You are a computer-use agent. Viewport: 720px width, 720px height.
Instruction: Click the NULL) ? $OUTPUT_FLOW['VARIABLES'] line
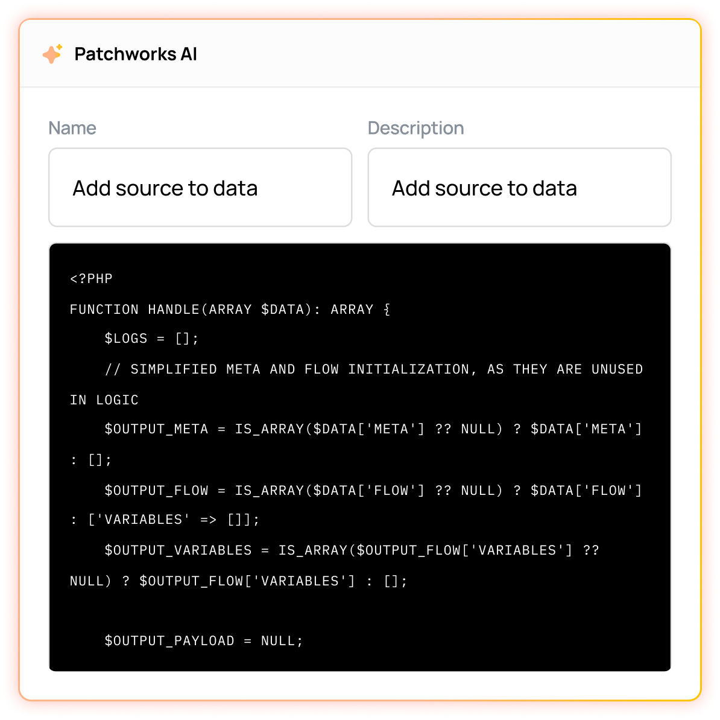coord(238,581)
